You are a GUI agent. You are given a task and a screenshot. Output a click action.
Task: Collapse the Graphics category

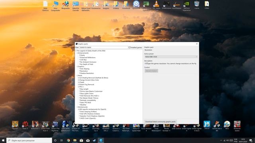click(77, 67)
